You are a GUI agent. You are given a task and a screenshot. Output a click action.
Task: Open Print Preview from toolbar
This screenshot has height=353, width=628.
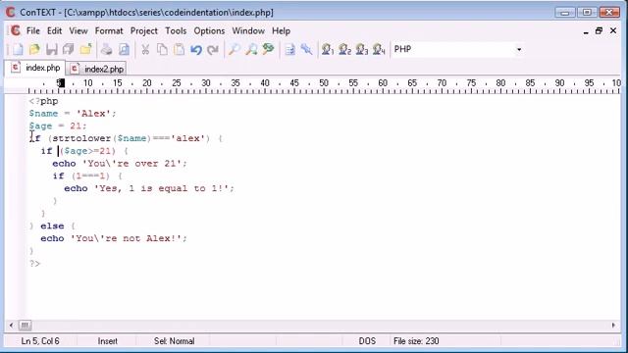tap(124, 49)
